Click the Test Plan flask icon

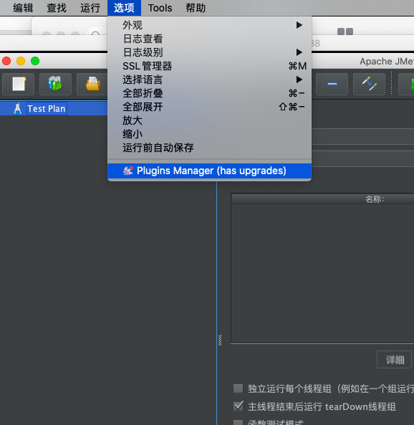[x=18, y=108]
